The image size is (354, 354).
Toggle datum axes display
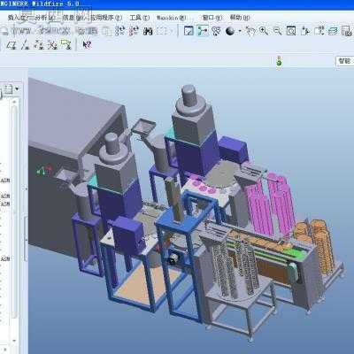point(25,45)
